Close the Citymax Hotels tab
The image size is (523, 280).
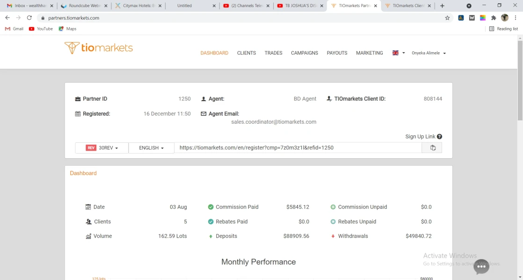[160, 6]
